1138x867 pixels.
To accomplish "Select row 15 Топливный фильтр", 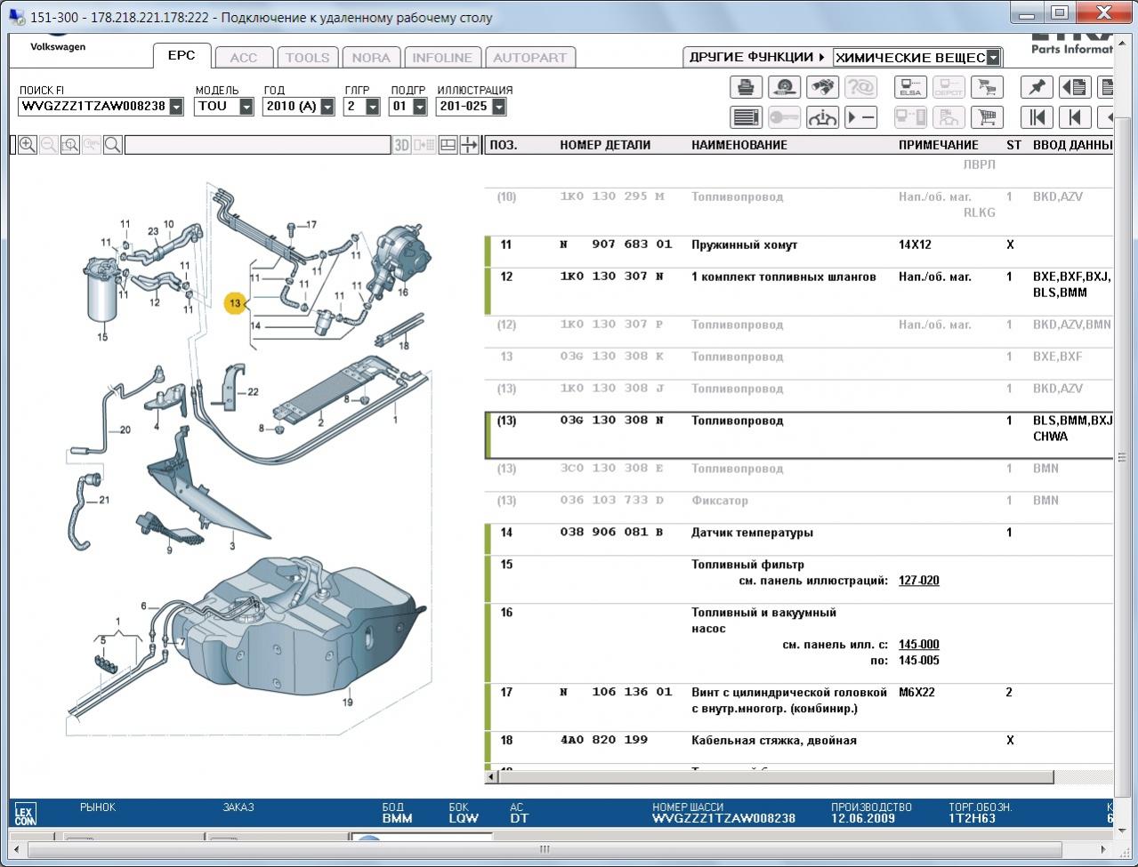I will [x=799, y=580].
